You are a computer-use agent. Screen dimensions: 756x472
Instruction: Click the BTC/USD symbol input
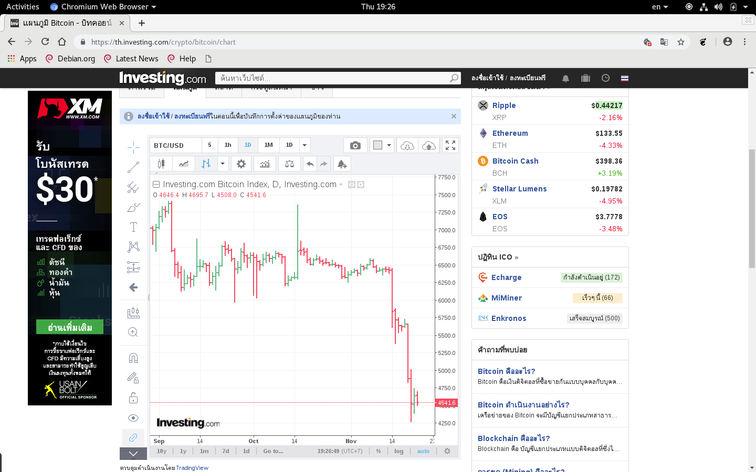(x=175, y=145)
